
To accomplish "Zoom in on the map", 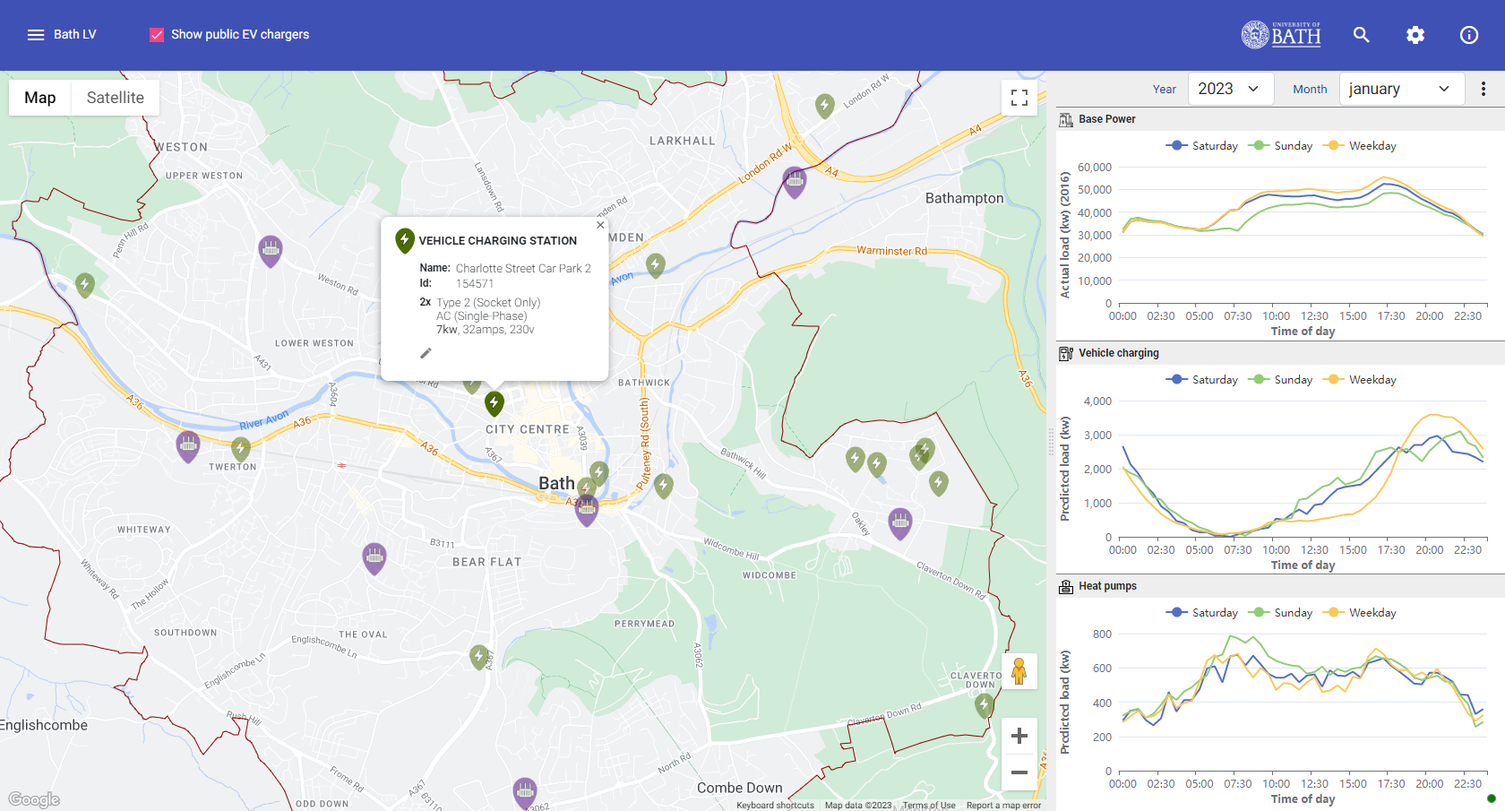I will pyautogui.click(x=1019, y=736).
